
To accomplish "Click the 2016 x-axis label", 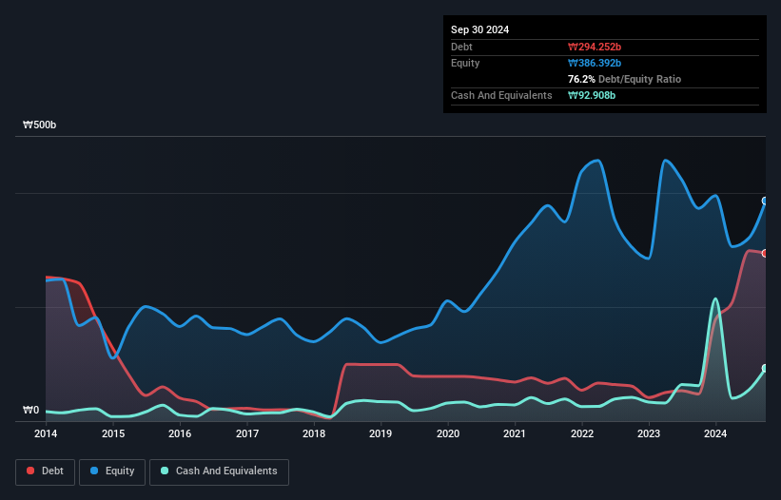I will pos(180,433).
